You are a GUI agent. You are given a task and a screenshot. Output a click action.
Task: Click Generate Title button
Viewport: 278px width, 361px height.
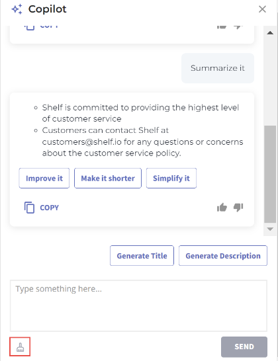(142, 256)
